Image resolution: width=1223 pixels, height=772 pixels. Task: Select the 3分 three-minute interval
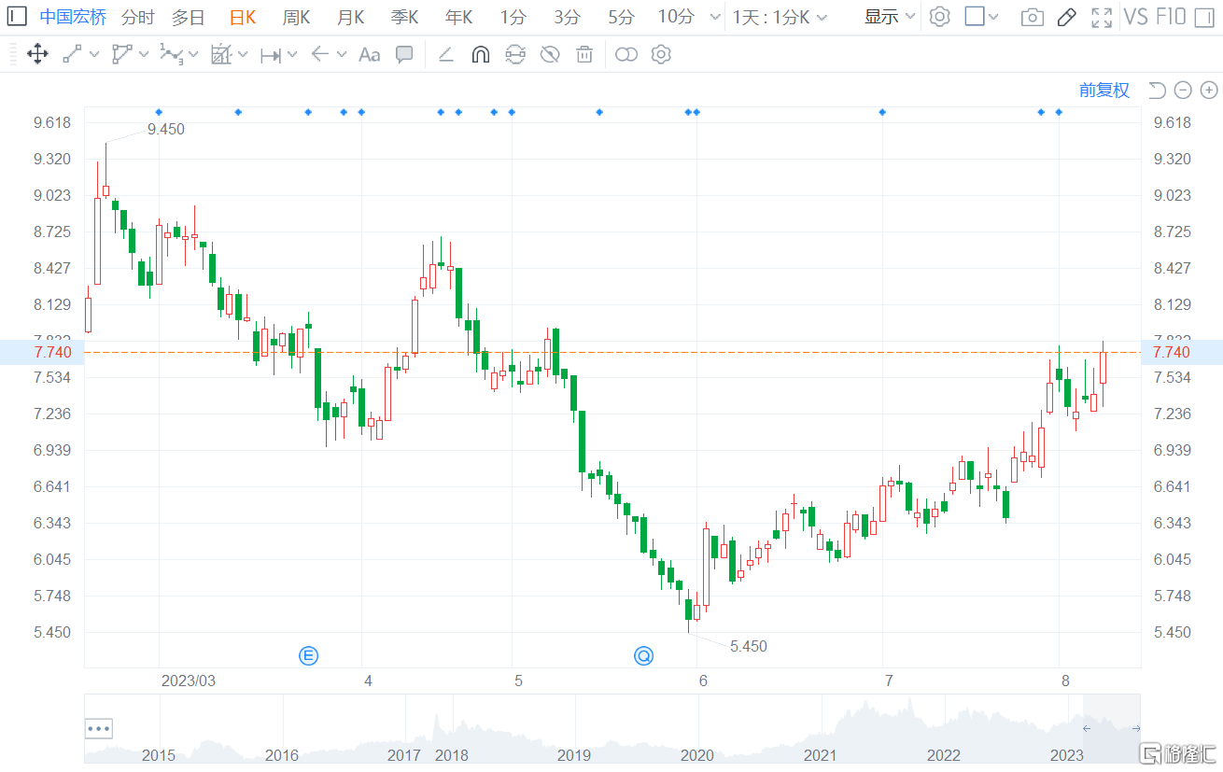click(x=567, y=17)
